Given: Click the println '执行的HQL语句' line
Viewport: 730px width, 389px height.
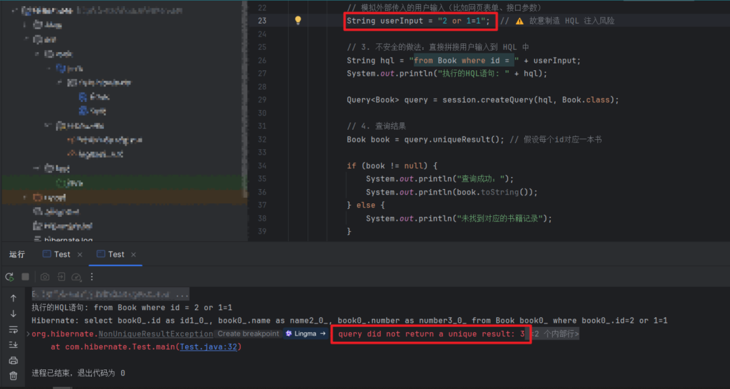Looking at the screenshot, I should click(x=447, y=74).
